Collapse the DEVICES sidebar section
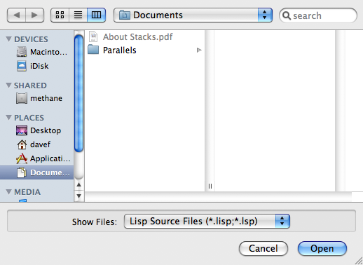Viewport: 363px width, 265px height. (x=8, y=39)
